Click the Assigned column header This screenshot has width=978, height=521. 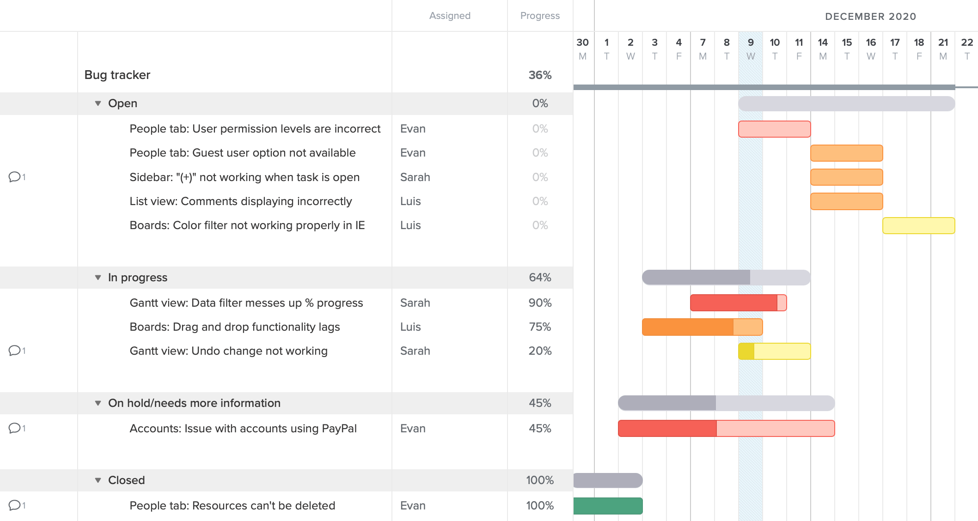[x=449, y=15]
